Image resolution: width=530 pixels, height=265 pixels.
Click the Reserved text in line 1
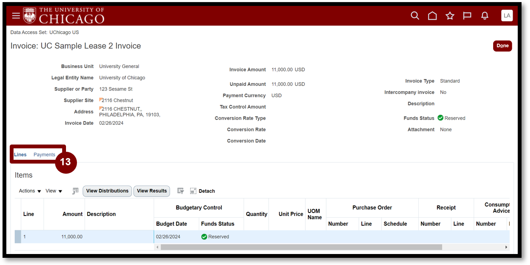click(x=219, y=237)
